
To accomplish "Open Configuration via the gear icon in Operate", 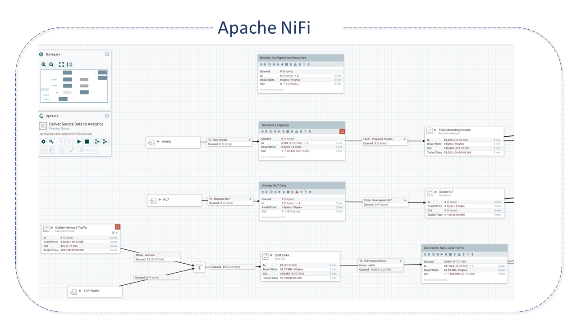I will [x=44, y=141].
